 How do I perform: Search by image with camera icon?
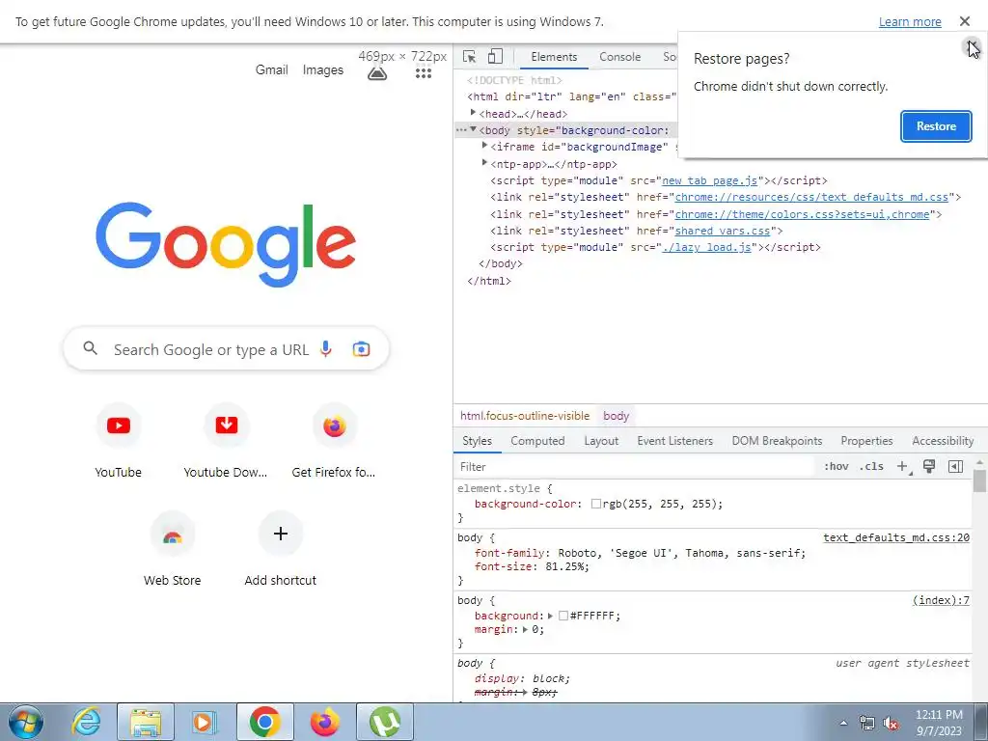pyautogui.click(x=361, y=349)
